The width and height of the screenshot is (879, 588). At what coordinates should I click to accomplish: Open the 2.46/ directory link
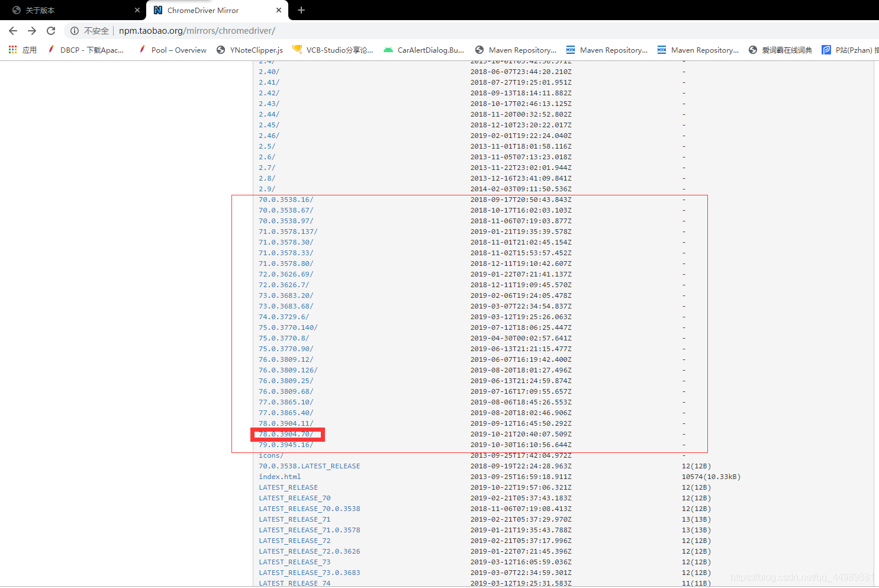tap(269, 136)
